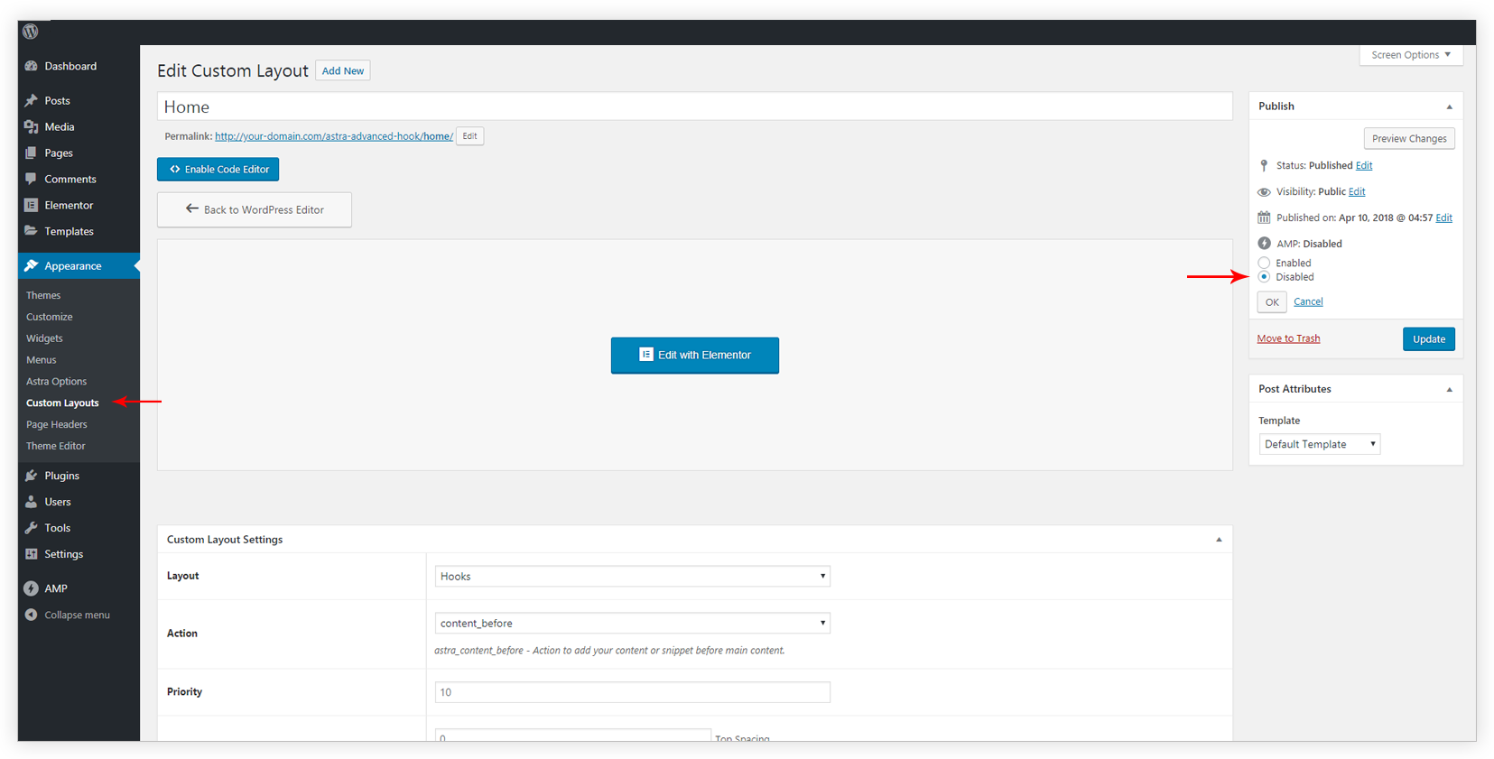Image resolution: width=1494 pixels, height=759 pixels.
Task: Open the Themes submenu item
Action: [43, 295]
